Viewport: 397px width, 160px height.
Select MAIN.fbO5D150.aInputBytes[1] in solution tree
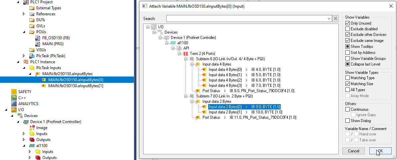76,86
